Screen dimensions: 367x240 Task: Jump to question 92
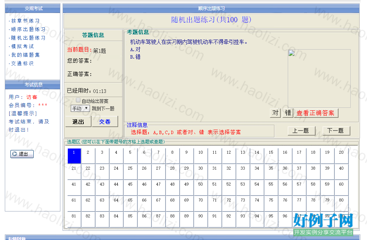click(228, 219)
